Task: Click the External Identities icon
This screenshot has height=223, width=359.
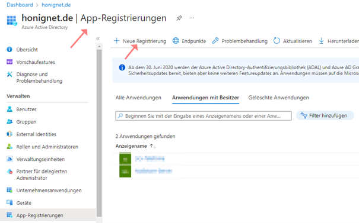Action: [x=9, y=134]
